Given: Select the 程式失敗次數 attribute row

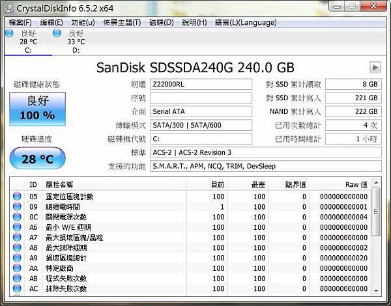Looking at the screenshot, I should 191,279.
